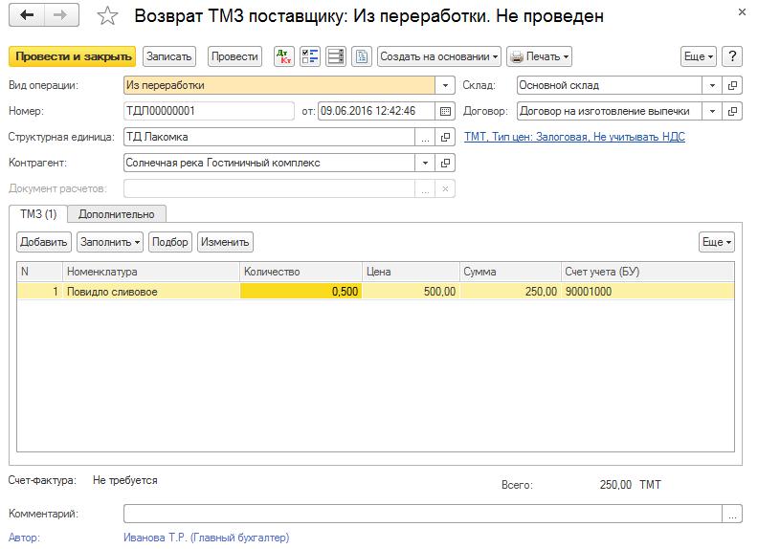The height and width of the screenshot is (549, 758).
Task: Open Договор record with the open icon
Action: click(x=732, y=111)
